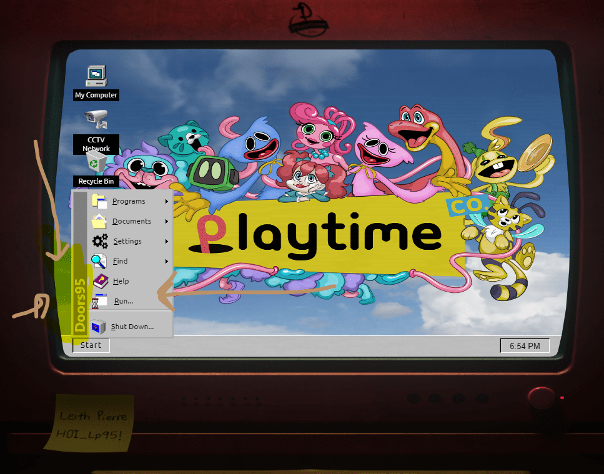The width and height of the screenshot is (604, 474).
Task: Select Run... in the Start menu
Action: 130,301
